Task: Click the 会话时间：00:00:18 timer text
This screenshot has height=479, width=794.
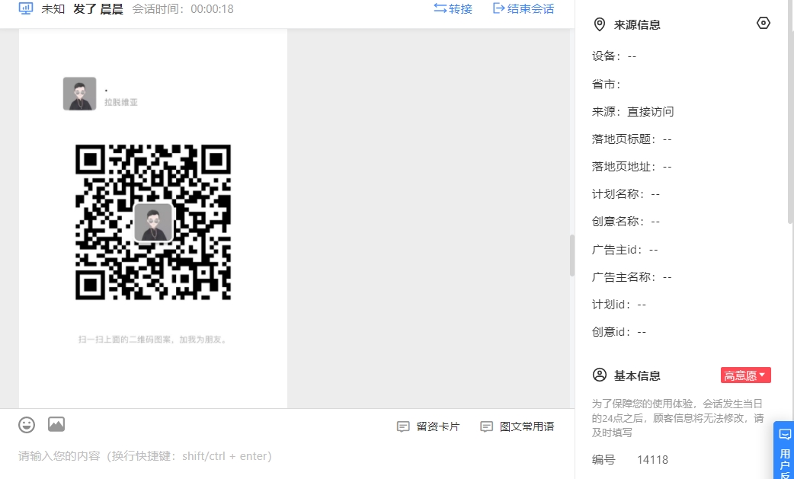Action: click(x=183, y=9)
